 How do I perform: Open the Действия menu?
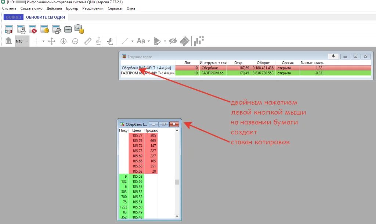pyautogui.click(x=54, y=8)
